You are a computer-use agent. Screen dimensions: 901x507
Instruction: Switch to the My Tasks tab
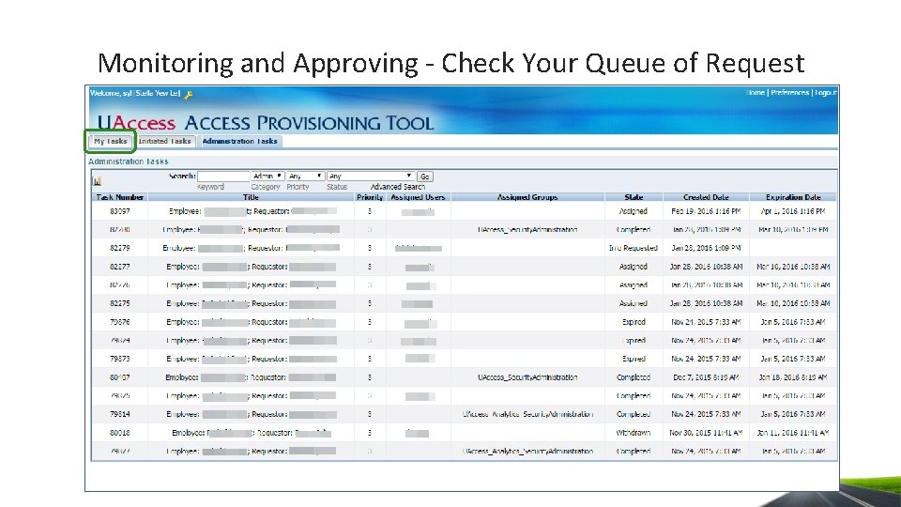pos(111,141)
